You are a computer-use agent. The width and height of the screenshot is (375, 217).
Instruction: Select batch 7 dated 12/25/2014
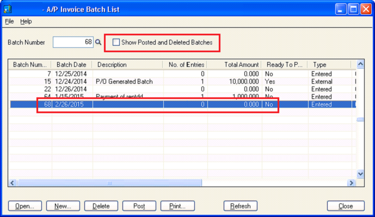point(183,74)
